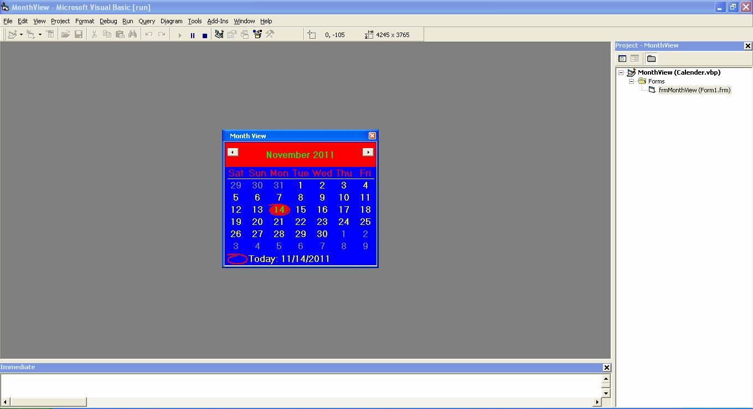Select grayed day 9 of next month

365,246
